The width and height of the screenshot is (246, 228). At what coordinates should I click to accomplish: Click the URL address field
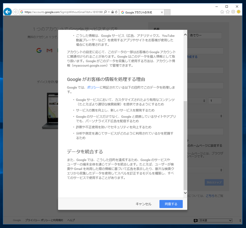click(64, 12)
